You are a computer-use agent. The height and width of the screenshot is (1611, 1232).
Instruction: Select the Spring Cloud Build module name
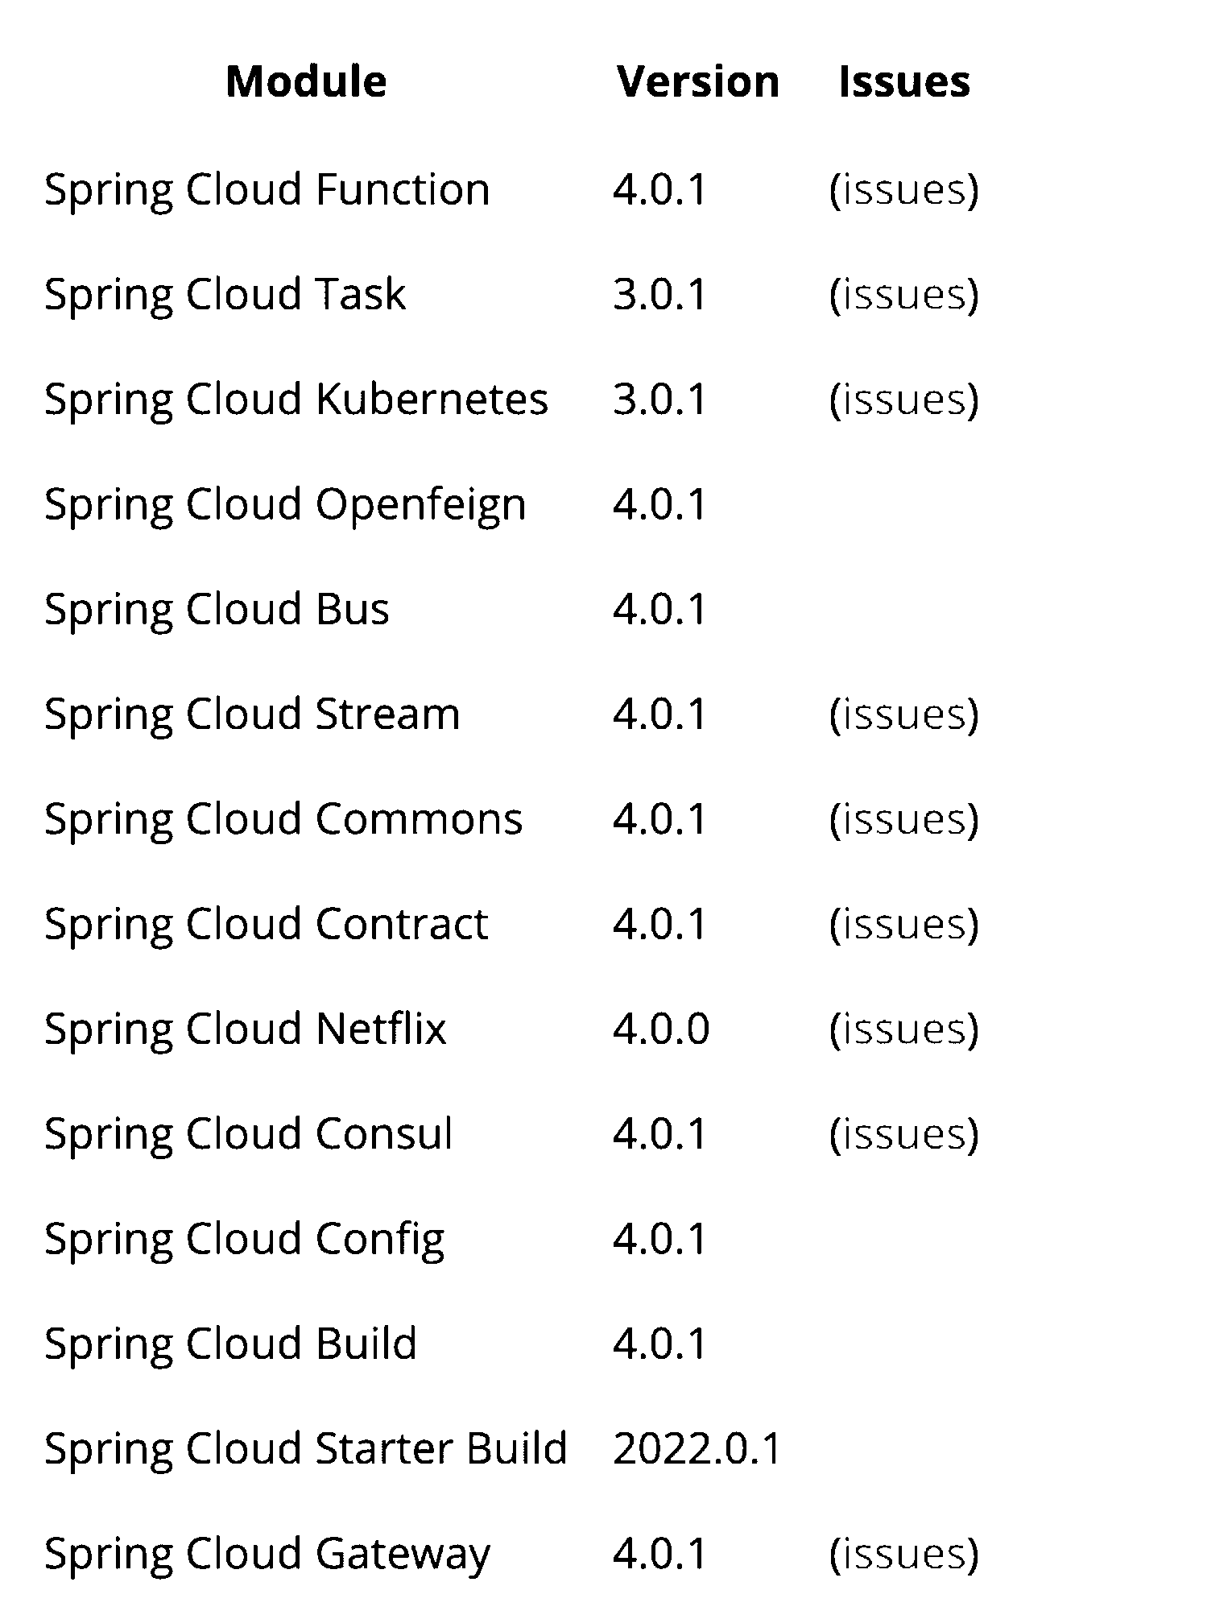[x=231, y=1344]
